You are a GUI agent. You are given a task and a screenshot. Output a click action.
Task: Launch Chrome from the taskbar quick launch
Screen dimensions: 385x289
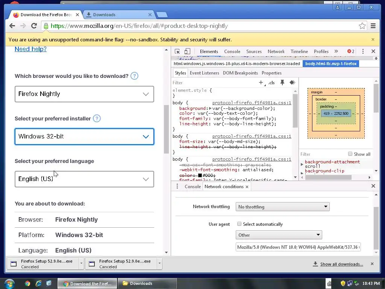point(27,284)
